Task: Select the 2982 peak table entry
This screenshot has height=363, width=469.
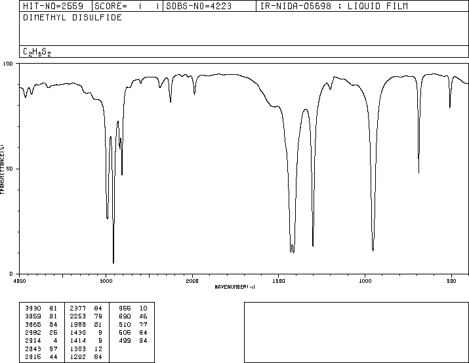Action: click(33, 332)
